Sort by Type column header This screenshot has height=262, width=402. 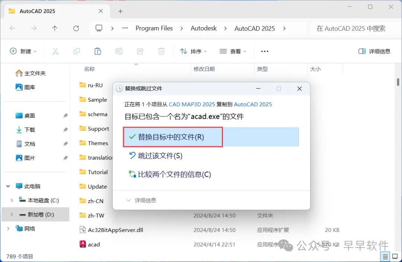262,69
